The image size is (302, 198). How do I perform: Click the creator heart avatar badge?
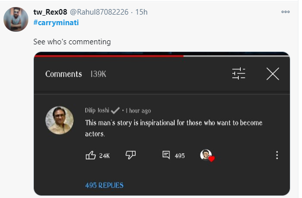(207, 155)
